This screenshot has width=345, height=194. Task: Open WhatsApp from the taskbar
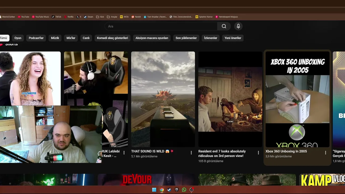point(184,190)
